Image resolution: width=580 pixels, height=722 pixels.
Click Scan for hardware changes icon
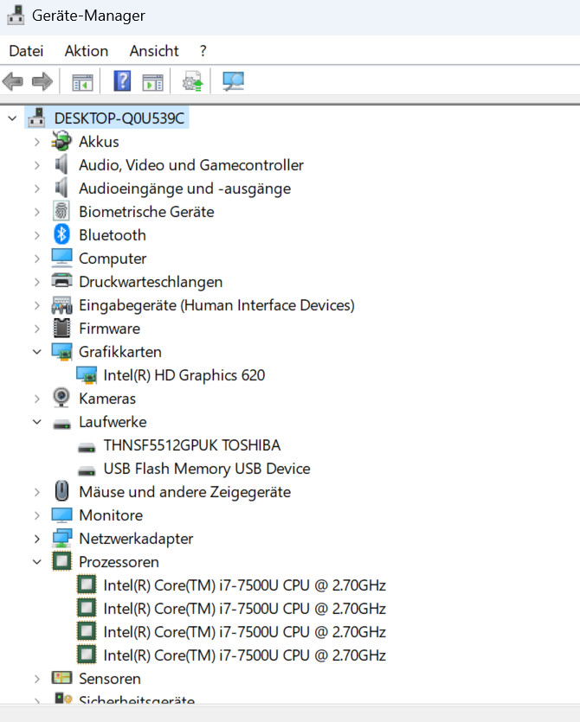[233, 81]
